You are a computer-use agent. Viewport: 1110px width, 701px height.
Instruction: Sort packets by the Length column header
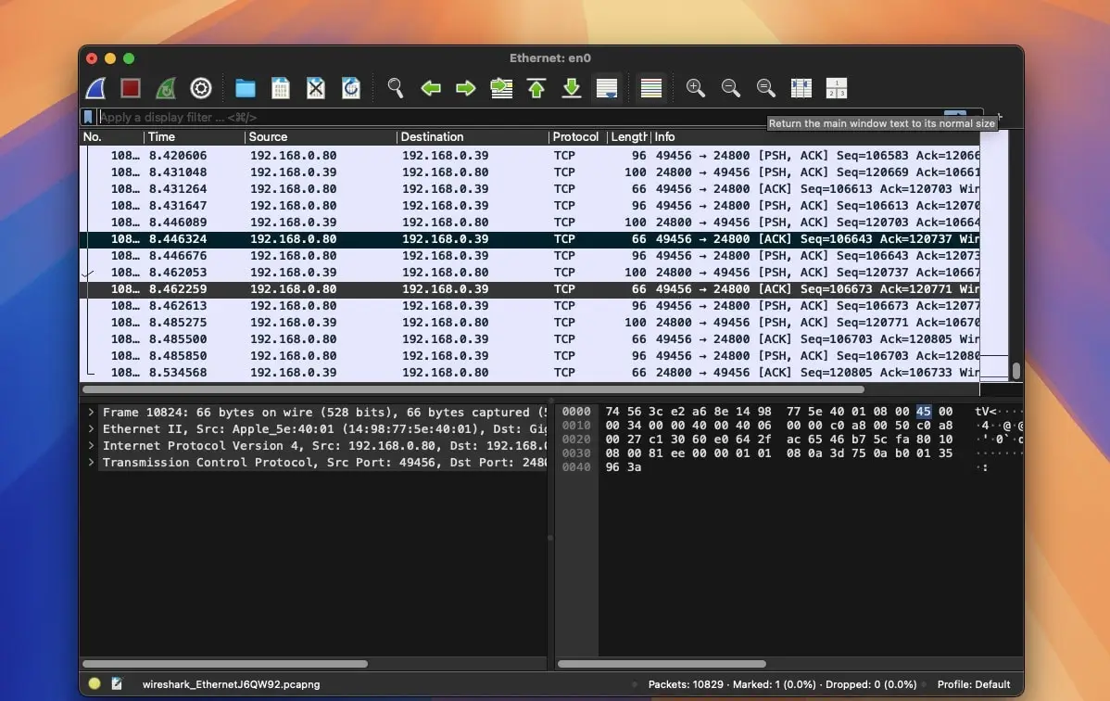(628, 137)
